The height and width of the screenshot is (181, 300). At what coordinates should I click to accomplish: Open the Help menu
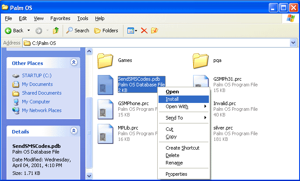pyautogui.click(x=100, y=18)
